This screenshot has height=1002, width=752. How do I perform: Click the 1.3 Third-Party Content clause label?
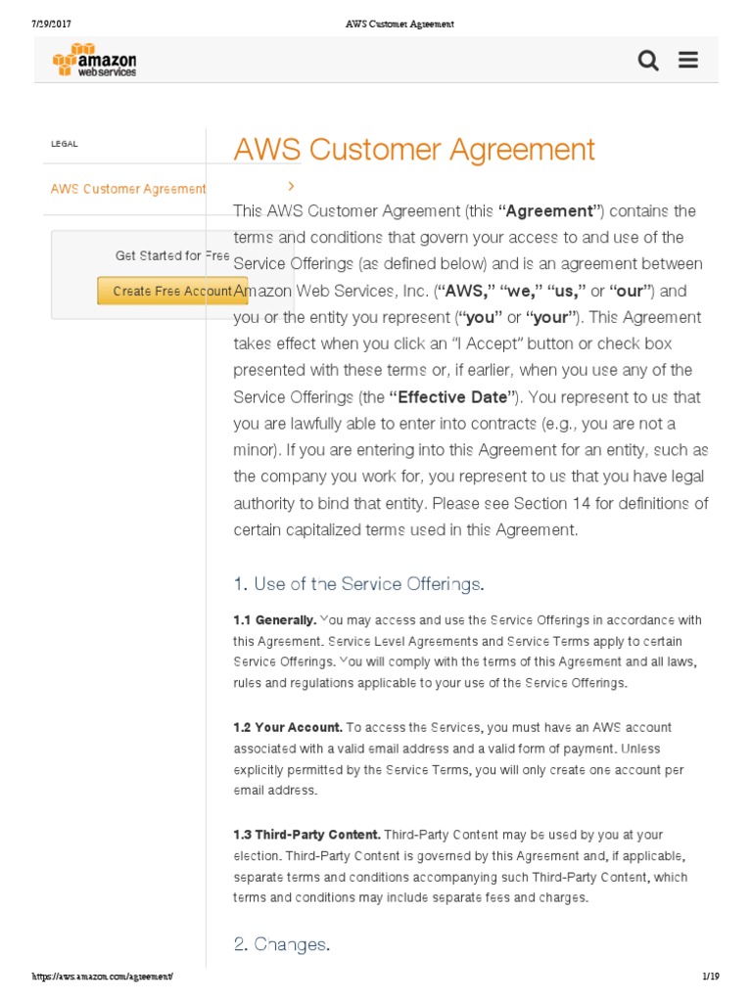(306, 835)
